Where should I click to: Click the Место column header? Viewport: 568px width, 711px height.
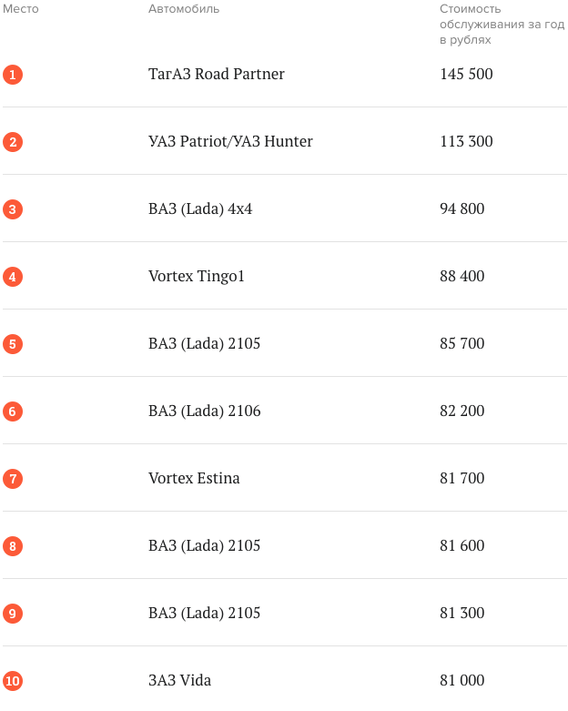pyautogui.click(x=21, y=9)
